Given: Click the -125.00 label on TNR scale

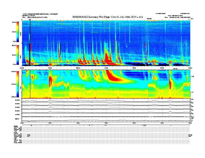Looking at the screenshot, I should [13, 72].
